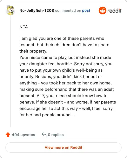Click the line starting "making sure beforehand"

[x=66, y=89]
